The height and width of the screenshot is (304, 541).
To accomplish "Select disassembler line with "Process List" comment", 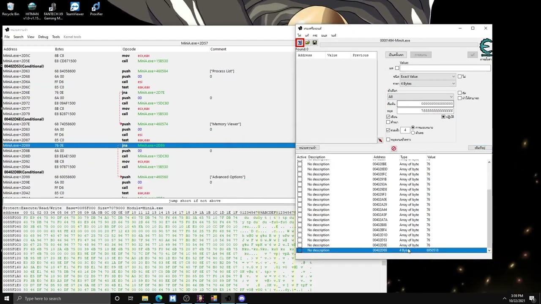I will click(148, 71).
